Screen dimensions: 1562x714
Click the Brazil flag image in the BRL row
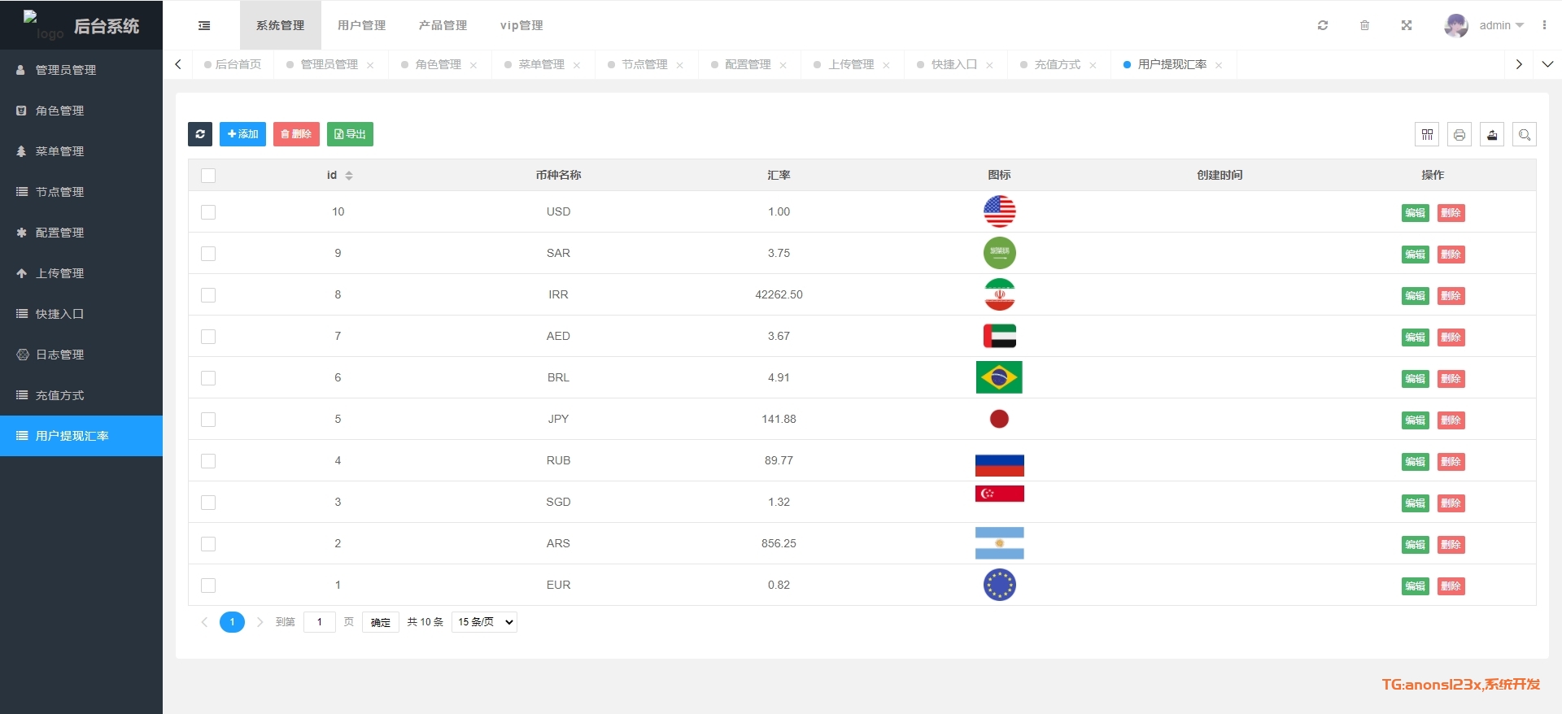coord(999,377)
